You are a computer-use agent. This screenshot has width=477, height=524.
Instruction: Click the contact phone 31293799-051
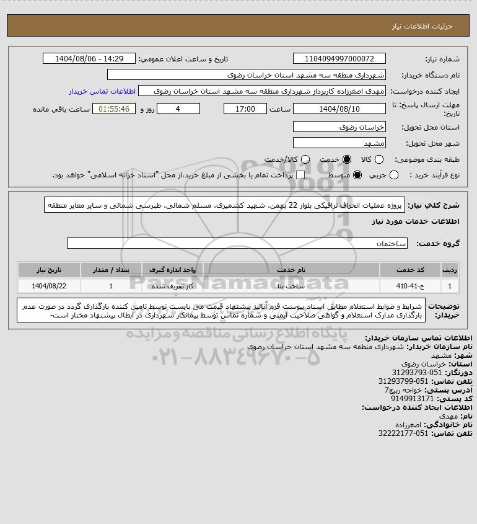[403, 381]
